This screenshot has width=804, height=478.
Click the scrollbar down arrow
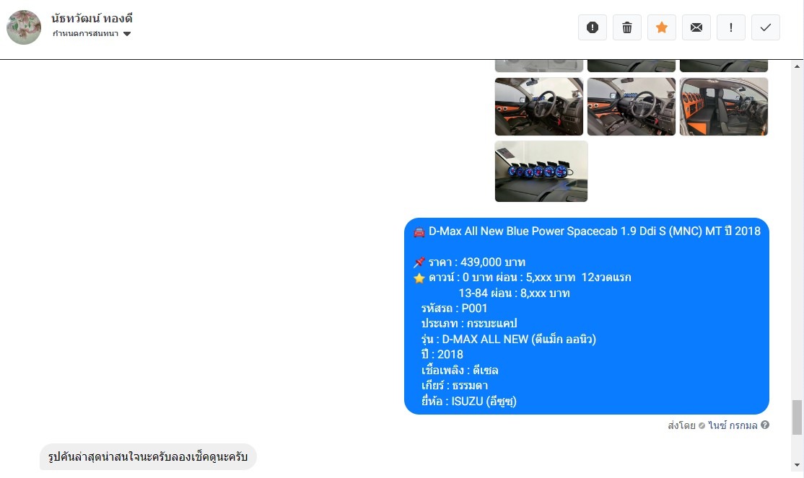coord(797,465)
